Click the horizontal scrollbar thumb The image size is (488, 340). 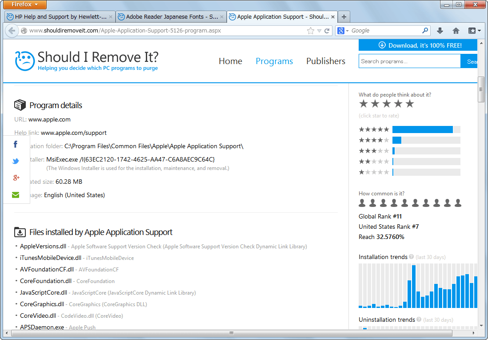(x=232, y=333)
